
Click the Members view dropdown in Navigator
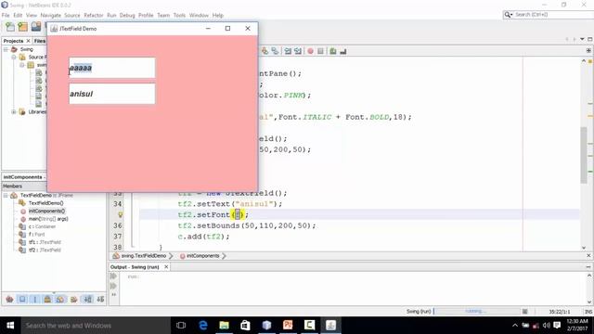(24, 186)
